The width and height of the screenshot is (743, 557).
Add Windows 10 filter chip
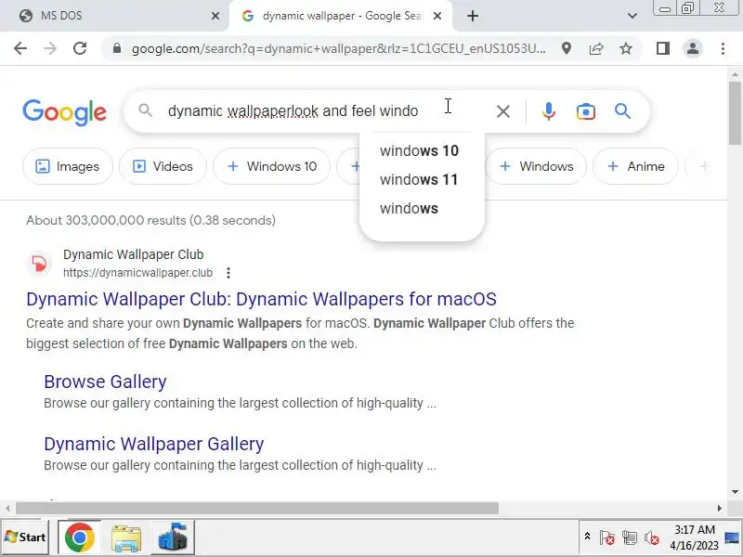pyautogui.click(x=271, y=166)
